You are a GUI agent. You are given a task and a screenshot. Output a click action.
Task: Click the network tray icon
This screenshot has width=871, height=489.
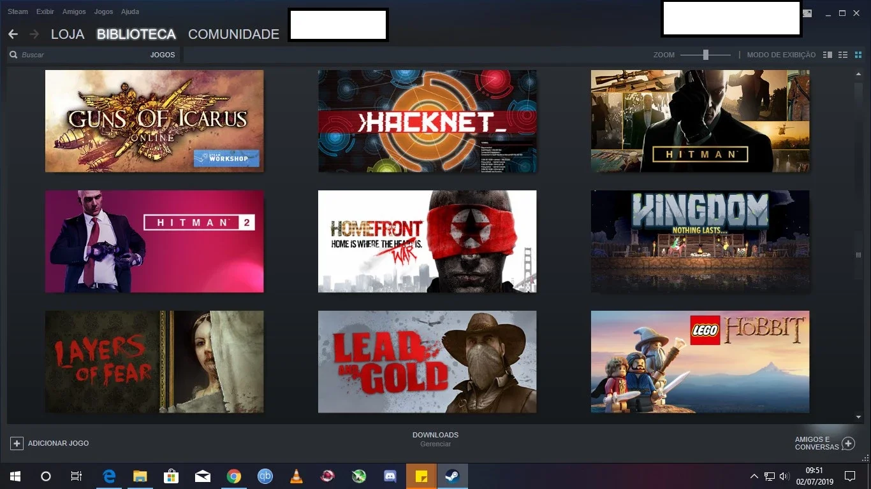coord(770,476)
